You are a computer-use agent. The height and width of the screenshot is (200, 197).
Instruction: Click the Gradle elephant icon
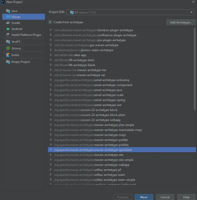tap(8, 23)
